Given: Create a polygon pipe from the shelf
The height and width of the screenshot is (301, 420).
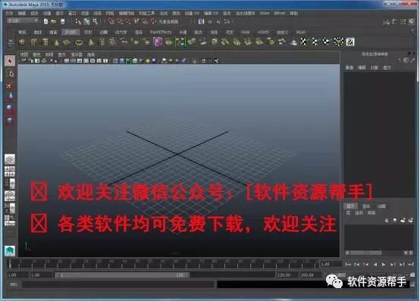Looking at the screenshot, I should click(102, 42).
